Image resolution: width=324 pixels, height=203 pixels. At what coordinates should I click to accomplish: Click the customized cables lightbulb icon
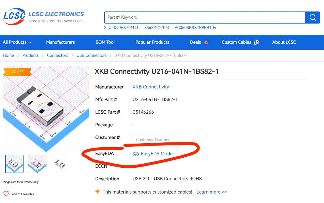pyautogui.click(x=98, y=192)
